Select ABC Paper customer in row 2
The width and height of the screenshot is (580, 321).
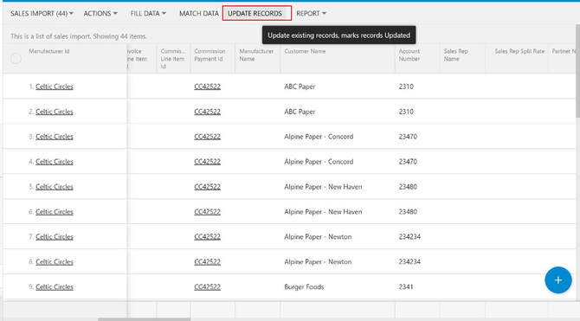300,112
